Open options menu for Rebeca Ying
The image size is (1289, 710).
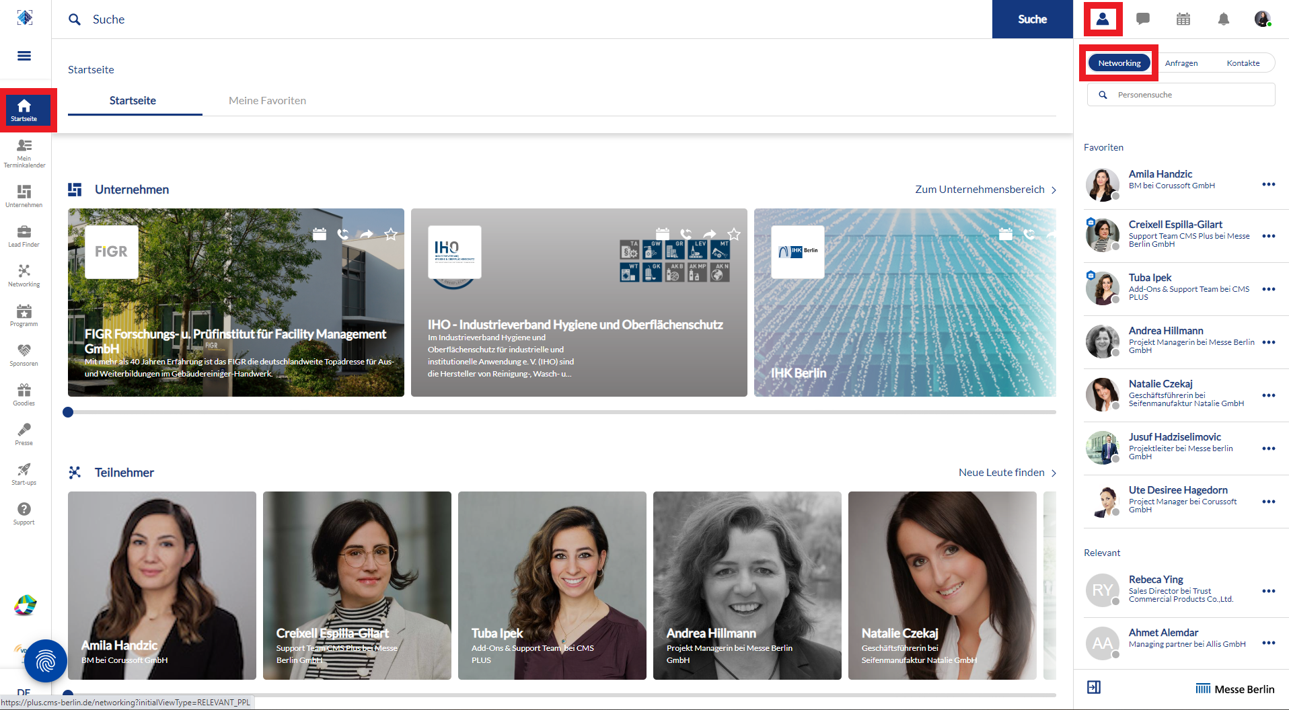[1269, 591]
